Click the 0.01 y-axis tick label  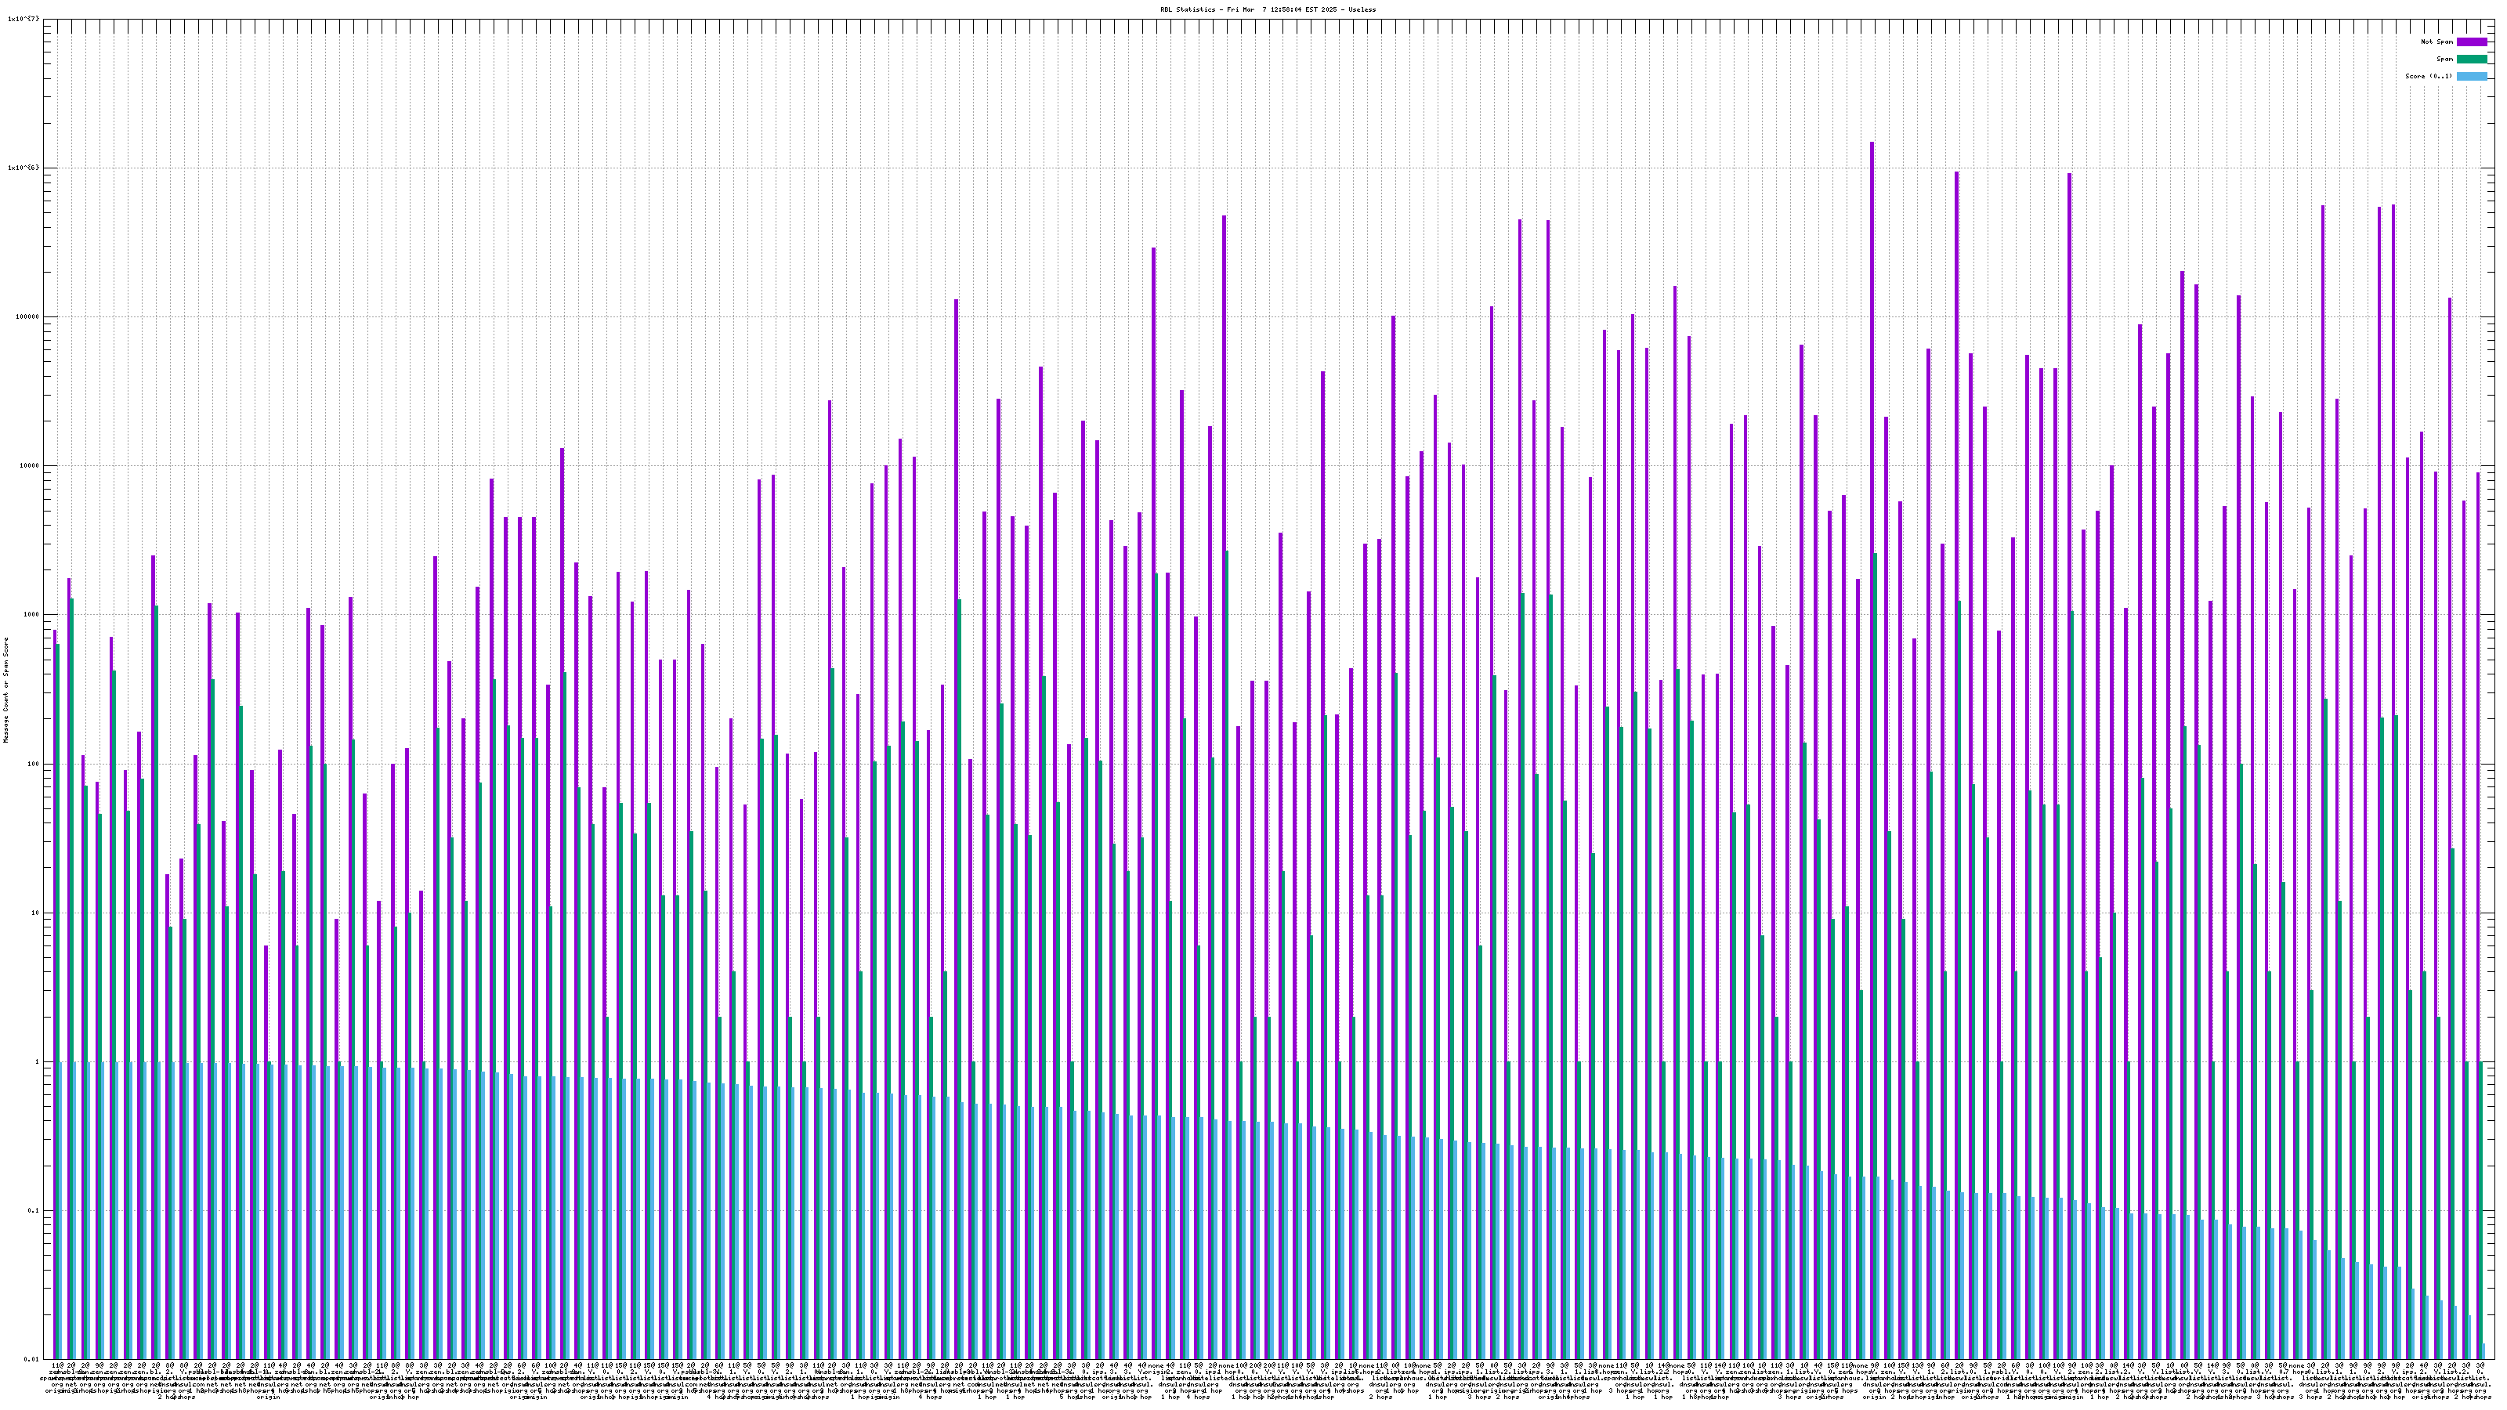(x=32, y=1359)
